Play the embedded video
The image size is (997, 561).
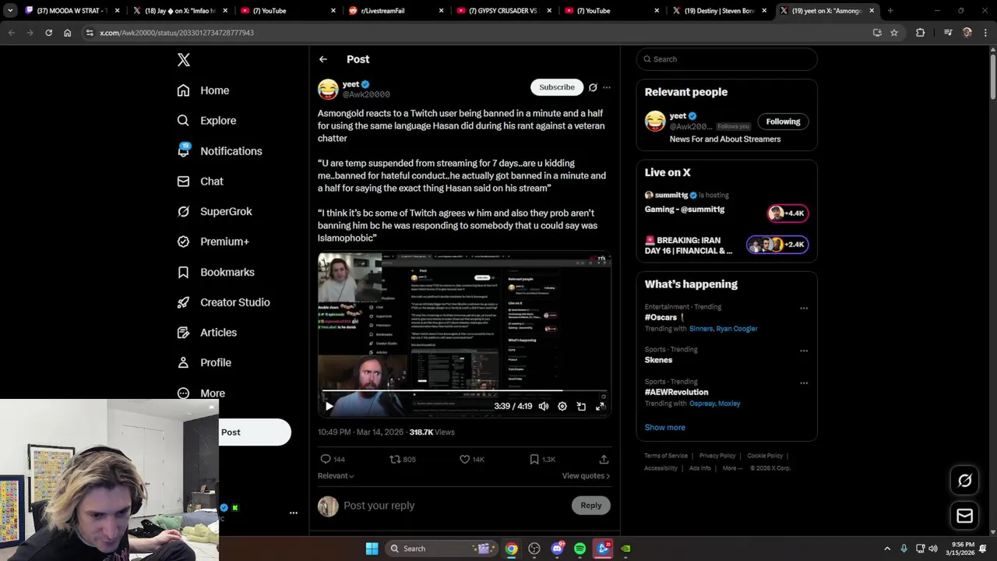(x=329, y=406)
